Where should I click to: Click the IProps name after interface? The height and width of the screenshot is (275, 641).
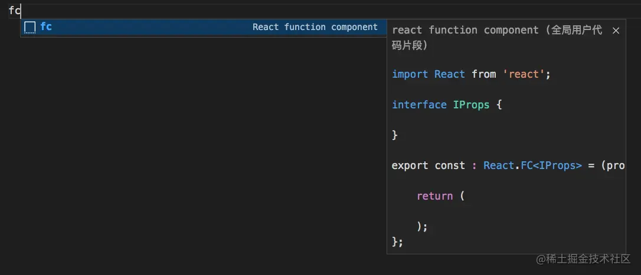471,105
